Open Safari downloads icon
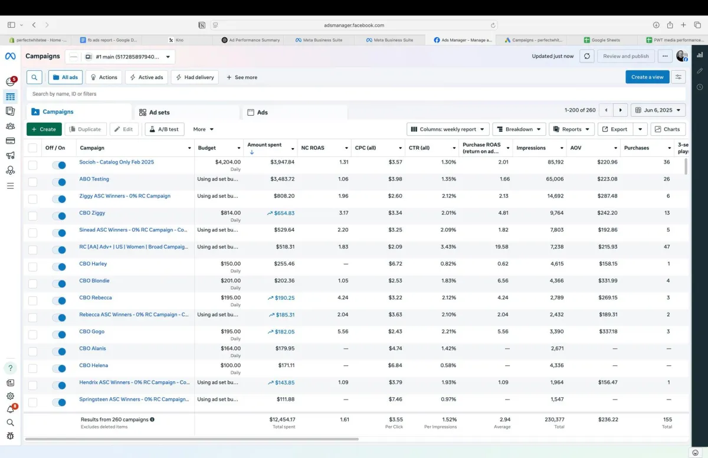Screen dimensions: 708x458 (x=656, y=25)
